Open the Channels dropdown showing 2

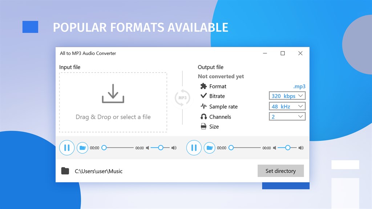[287, 116]
